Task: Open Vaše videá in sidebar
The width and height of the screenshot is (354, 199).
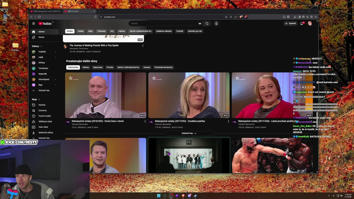Action: click(x=44, y=127)
